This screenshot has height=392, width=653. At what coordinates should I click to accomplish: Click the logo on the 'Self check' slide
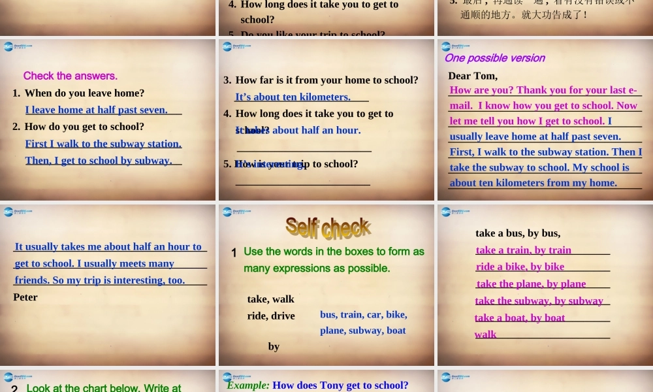(x=236, y=212)
